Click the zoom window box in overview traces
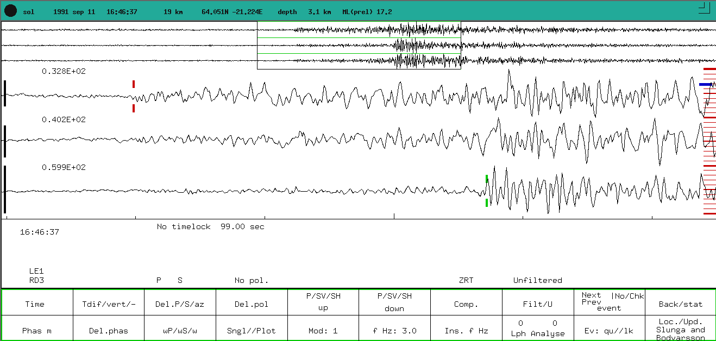Viewport: 716px width, 341px height. tap(359, 46)
